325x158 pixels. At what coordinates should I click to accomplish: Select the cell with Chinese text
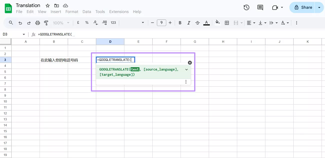[x=54, y=60]
